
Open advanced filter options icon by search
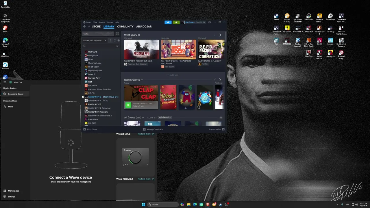point(117,46)
